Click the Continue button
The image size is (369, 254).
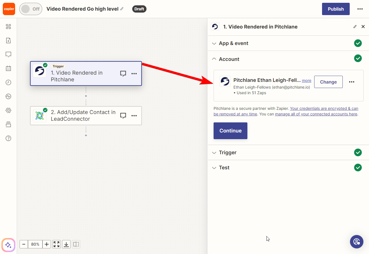tap(230, 131)
